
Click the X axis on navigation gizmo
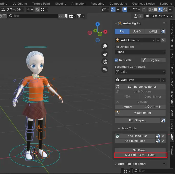click(x=105, y=32)
